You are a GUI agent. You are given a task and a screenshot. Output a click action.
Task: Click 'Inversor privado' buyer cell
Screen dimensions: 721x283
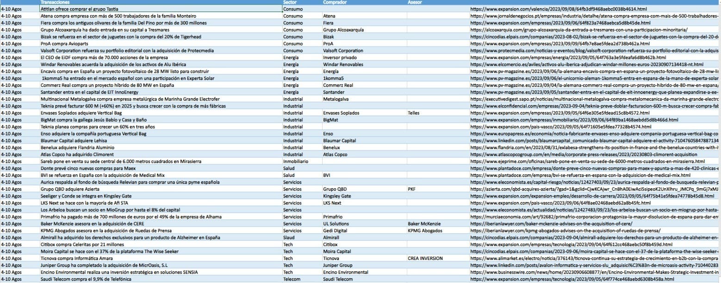click(x=364, y=57)
